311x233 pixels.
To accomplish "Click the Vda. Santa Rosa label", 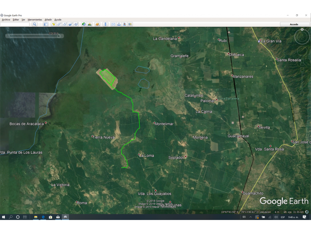I will (269, 149).
